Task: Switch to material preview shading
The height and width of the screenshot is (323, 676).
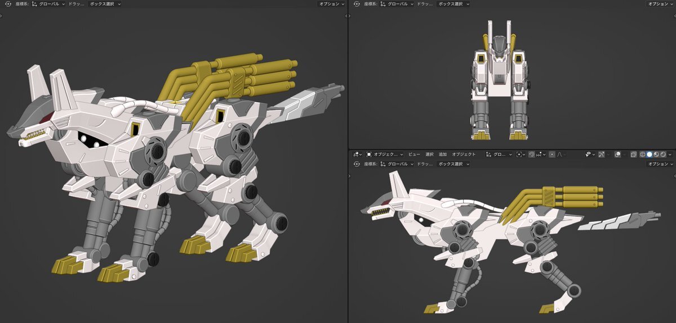Action: pos(656,154)
